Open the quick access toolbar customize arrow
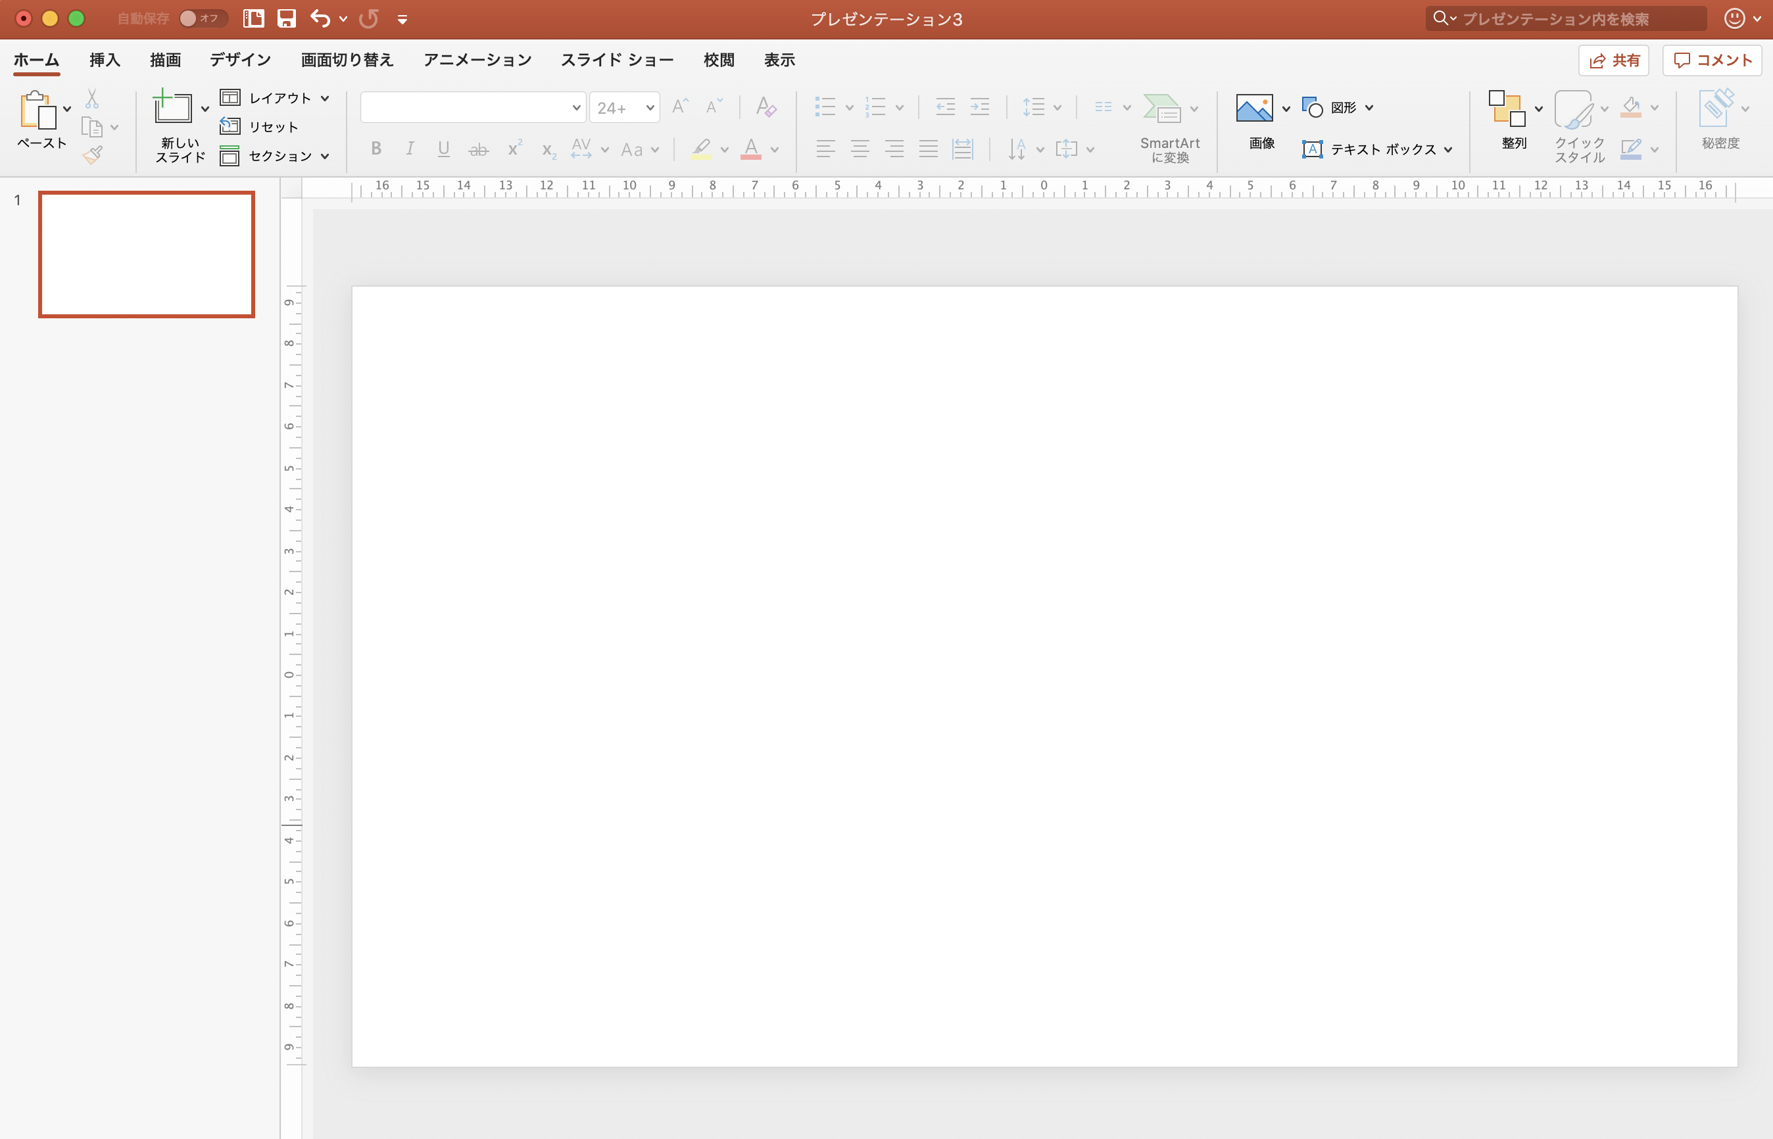 pos(402,20)
